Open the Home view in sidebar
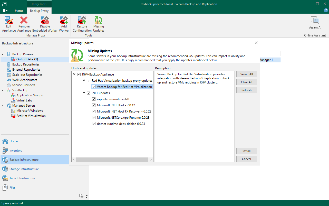 [x=14, y=141]
